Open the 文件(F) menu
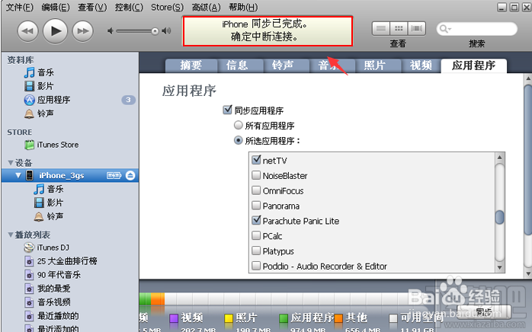 tap(20, 7)
